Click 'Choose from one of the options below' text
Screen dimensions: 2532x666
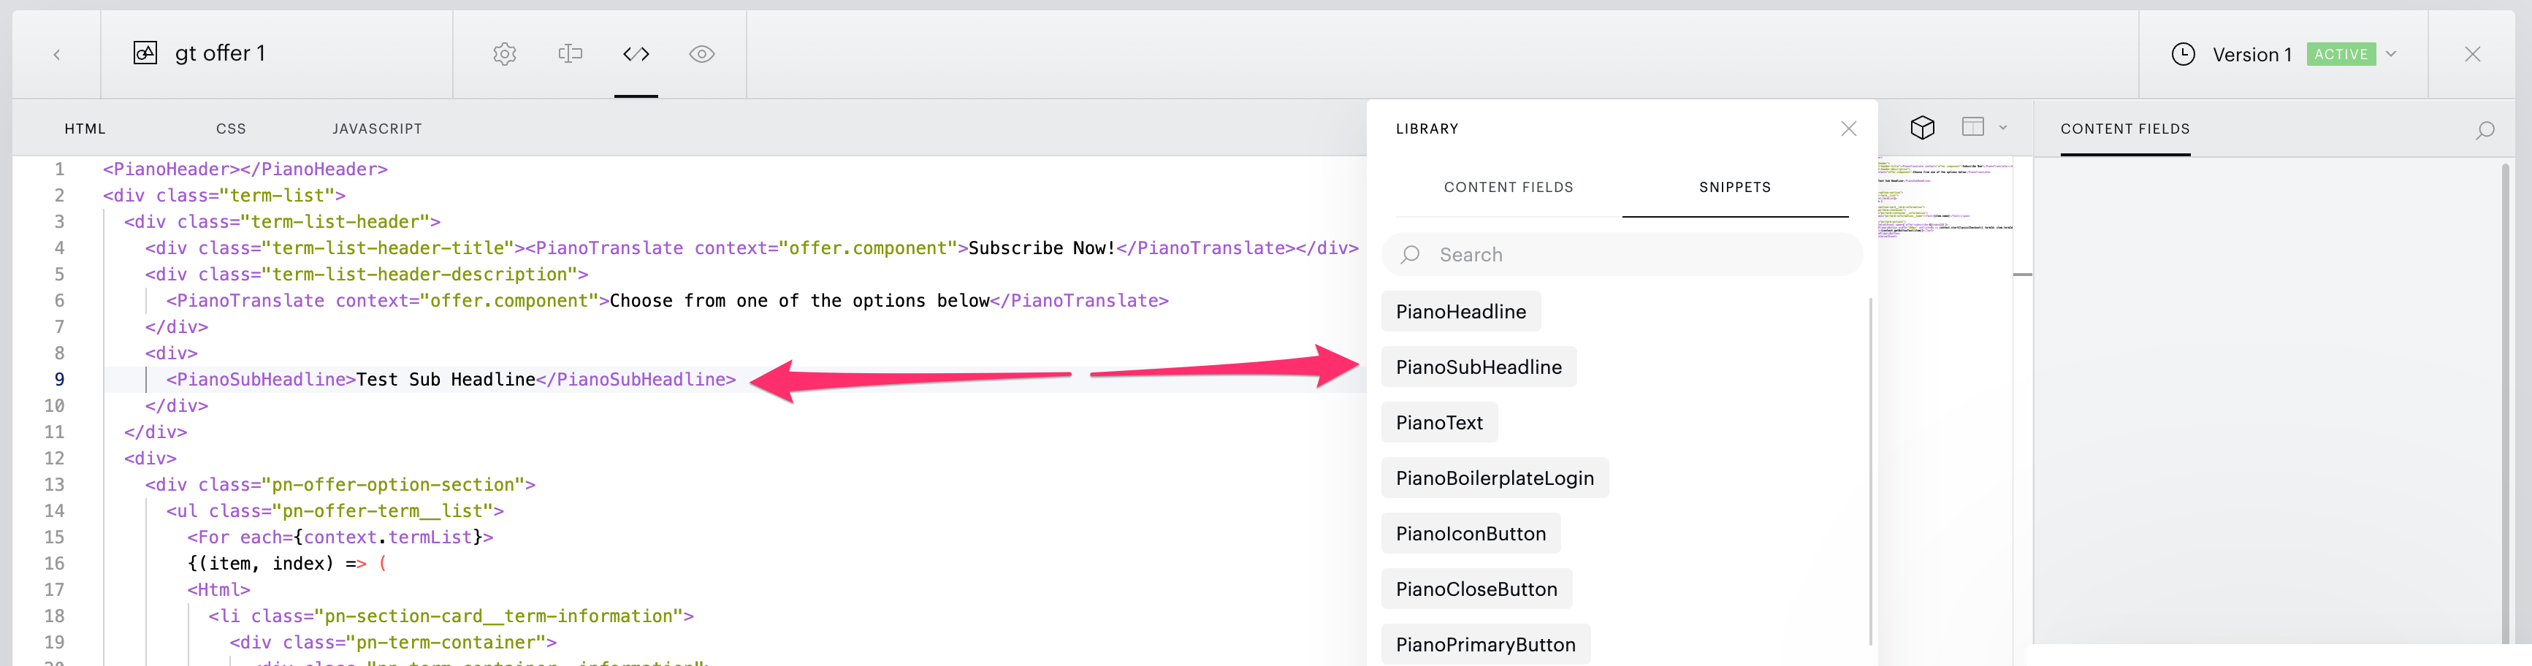pos(799,301)
